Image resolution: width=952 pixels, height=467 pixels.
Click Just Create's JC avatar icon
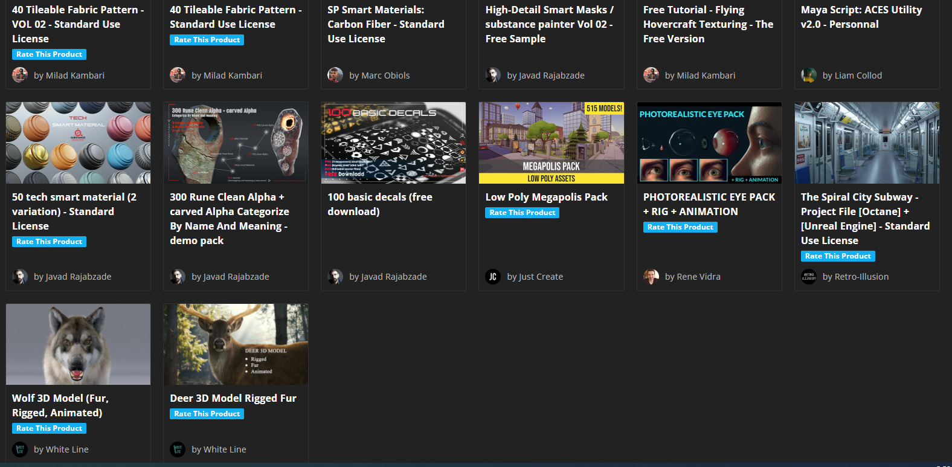click(493, 277)
